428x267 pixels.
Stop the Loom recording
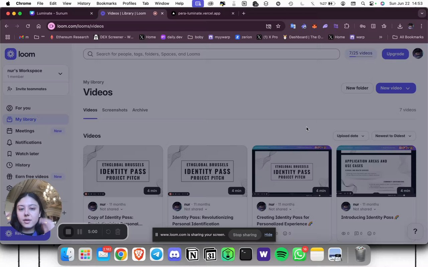[68, 232]
